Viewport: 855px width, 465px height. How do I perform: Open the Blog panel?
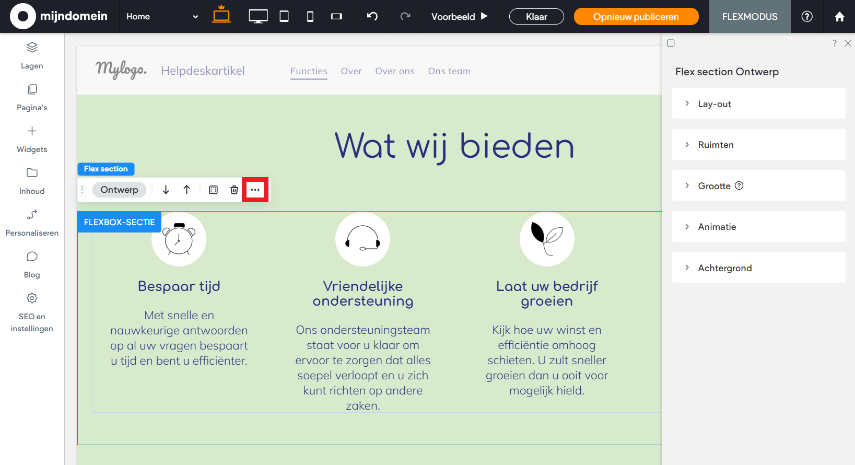[x=32, y=264]
